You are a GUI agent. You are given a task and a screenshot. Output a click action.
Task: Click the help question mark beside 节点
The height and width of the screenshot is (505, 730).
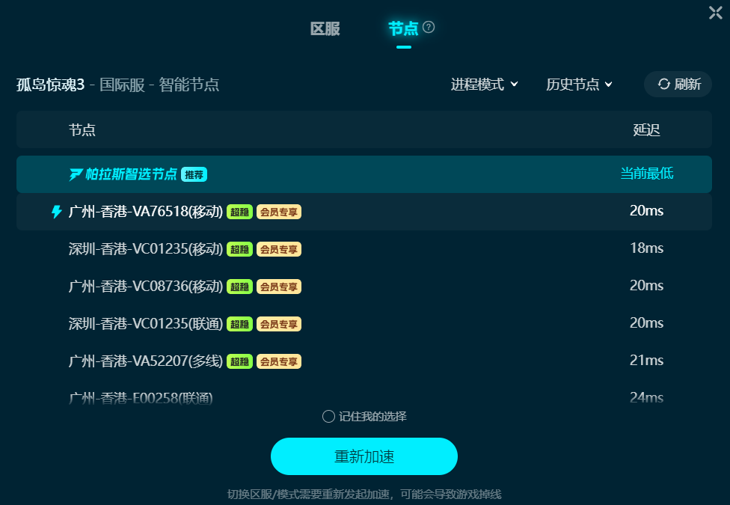pyautogui.click(x=429, y=28)
